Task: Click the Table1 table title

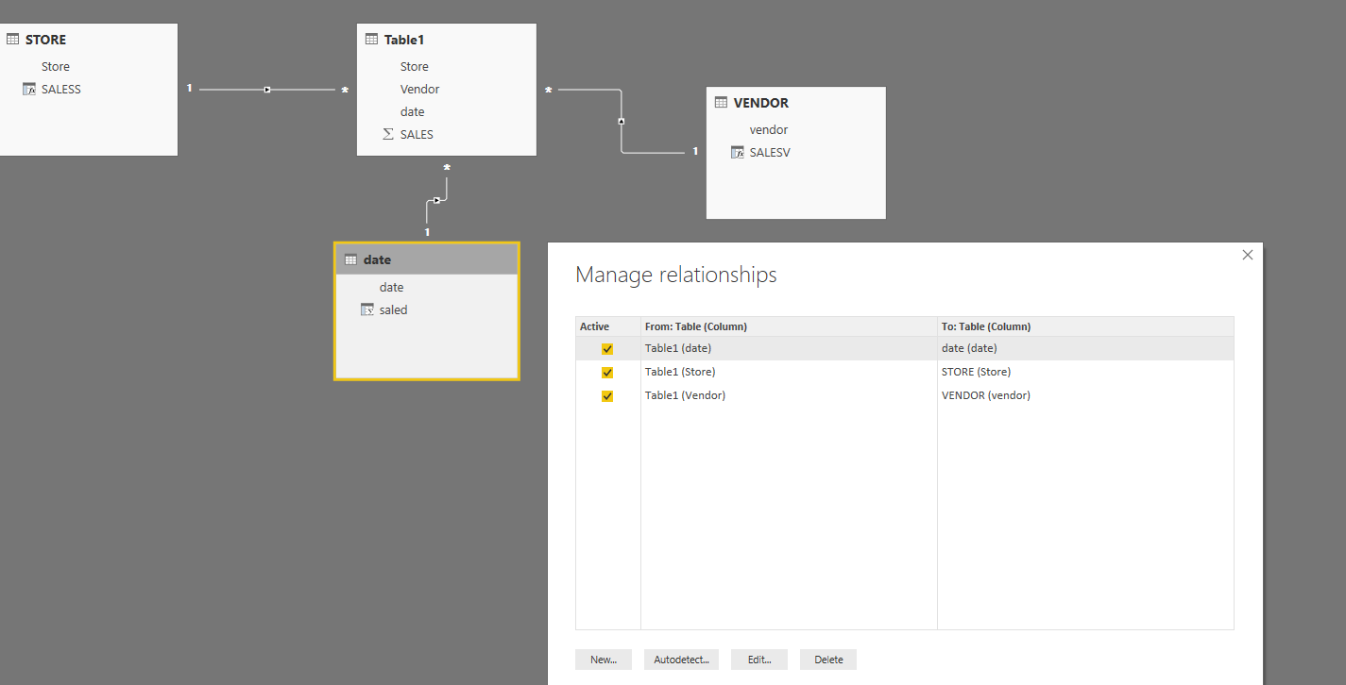Action: click(404, 40)
